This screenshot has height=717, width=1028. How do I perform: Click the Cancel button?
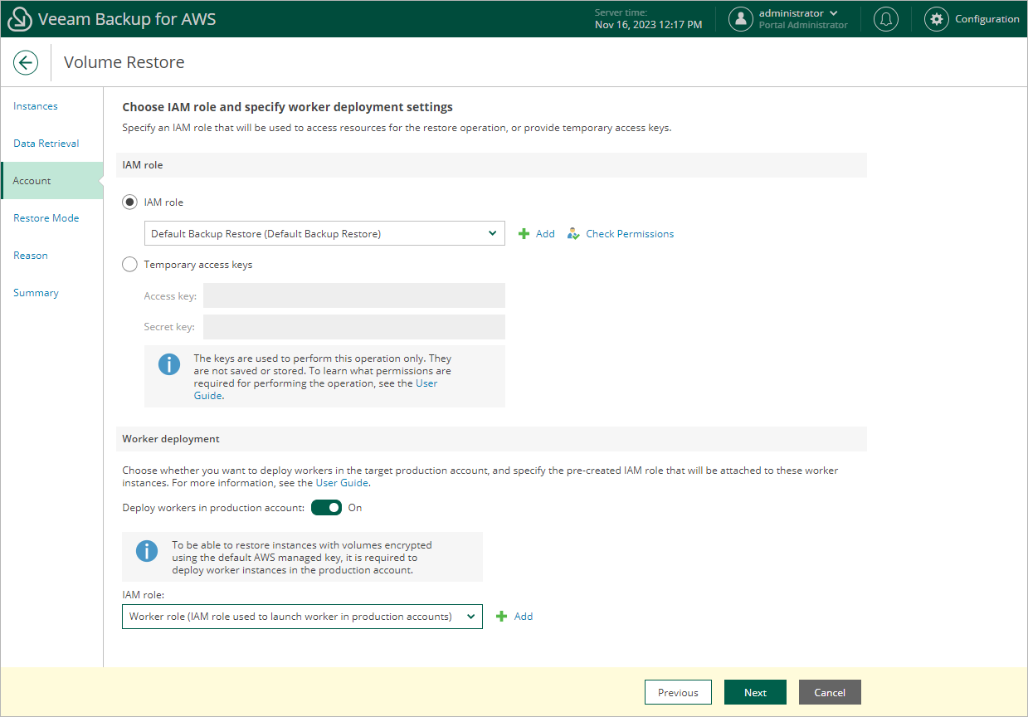coord(830,692)
